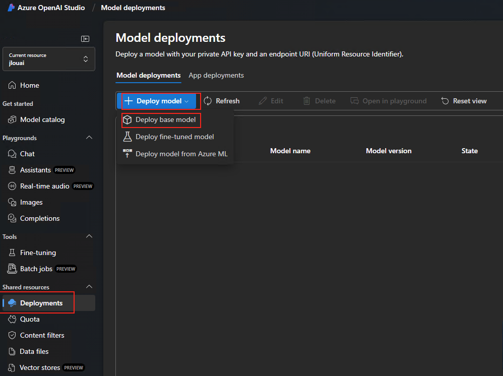Image resolution: width=503 pixels, height=376 pixels.
Task: Click the Data files page icon
Action: pyautogui.click(x=12, y=351)
